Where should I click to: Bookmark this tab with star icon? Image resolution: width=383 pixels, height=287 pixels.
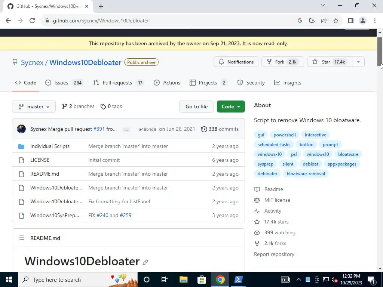336,21
